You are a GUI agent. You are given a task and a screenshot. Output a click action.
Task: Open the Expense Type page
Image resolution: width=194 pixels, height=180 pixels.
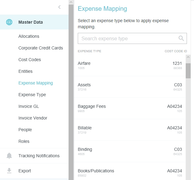(32, 95)
